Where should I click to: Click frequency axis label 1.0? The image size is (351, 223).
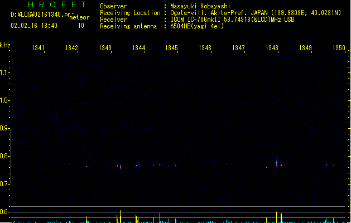click(x=4, y=100)
